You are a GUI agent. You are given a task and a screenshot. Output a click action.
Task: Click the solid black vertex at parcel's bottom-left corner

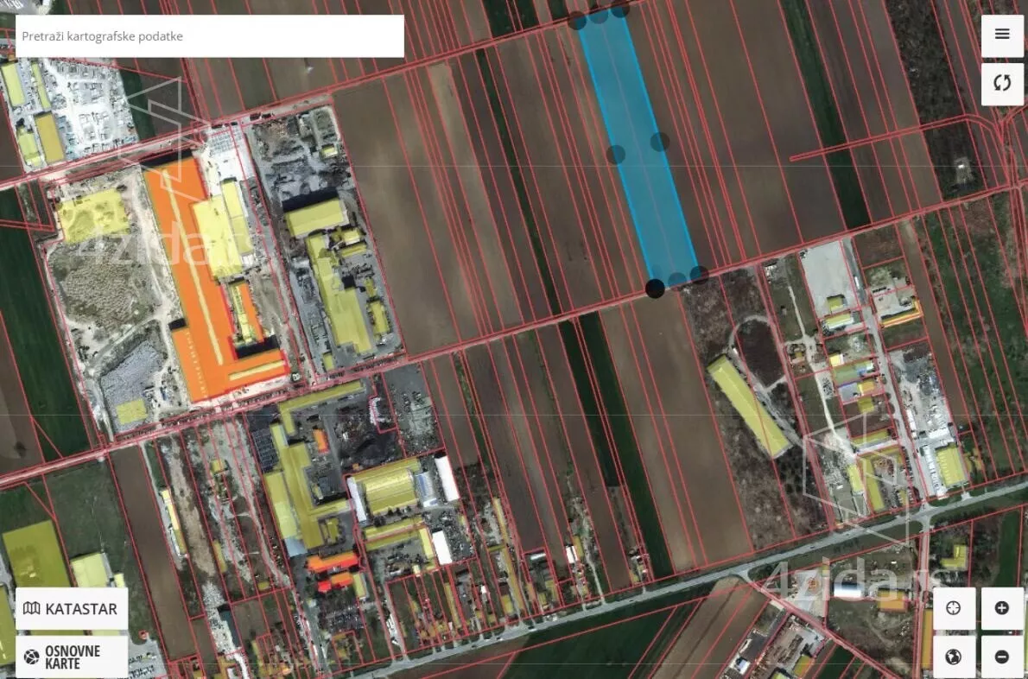(x=655, y=289)
